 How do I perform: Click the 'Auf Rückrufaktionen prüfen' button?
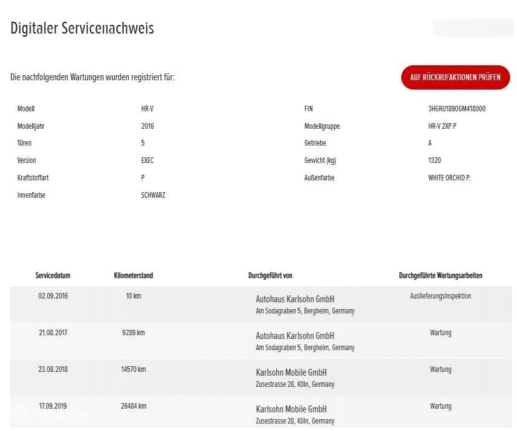coord(455,77)
